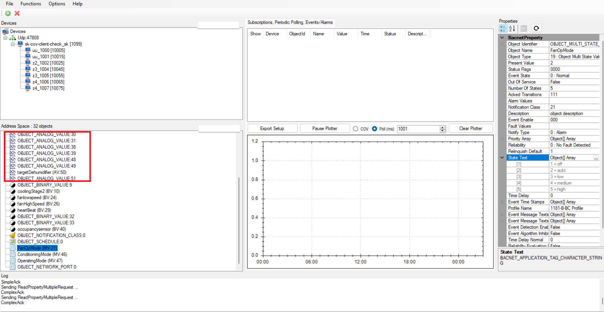The width and height of the screenshot is (604, 312).
Task: Click the uu_1000 [10005] device icon
Action: coord(28,50)
